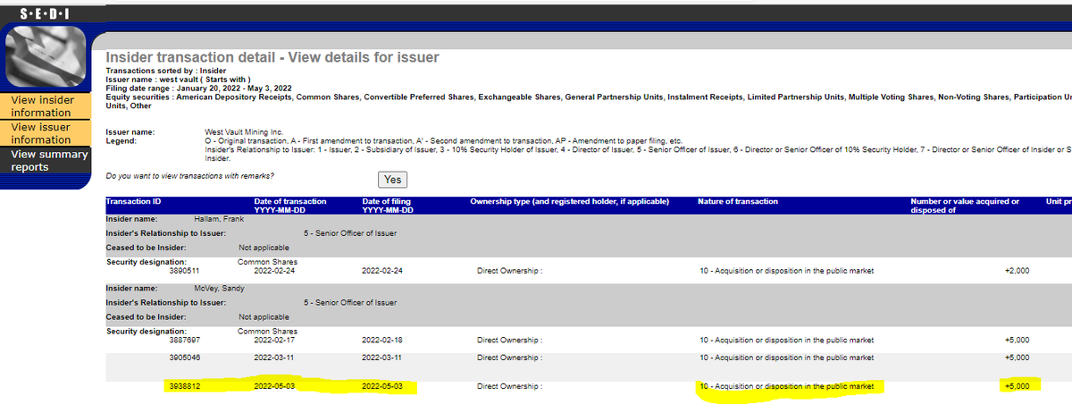This screenshot has width=1072, height=404.
Task: Click Direct Ownership in the 3905046 row
Action: [509, 358]
